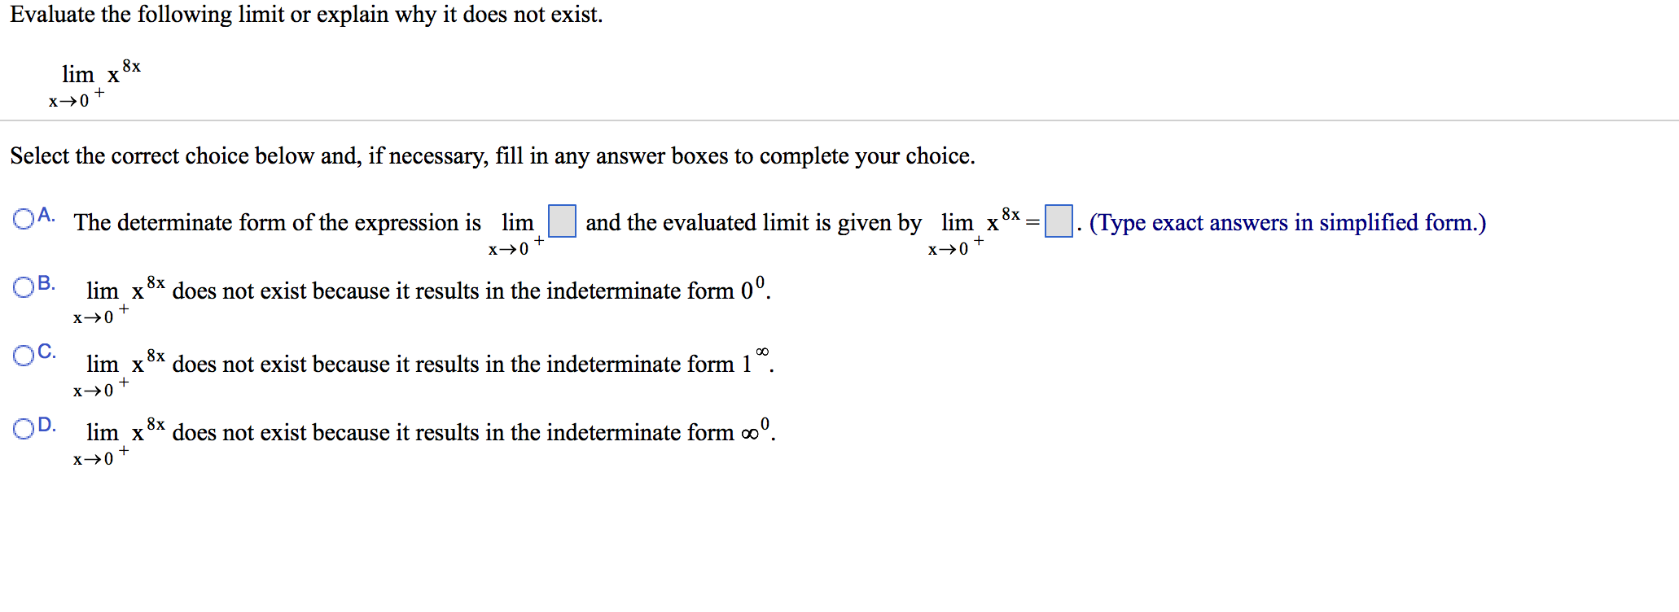The height and width of the screenshot is (612, 1679).
Task: Click the blue label C next to third radio
Action: tap(46, 352)
